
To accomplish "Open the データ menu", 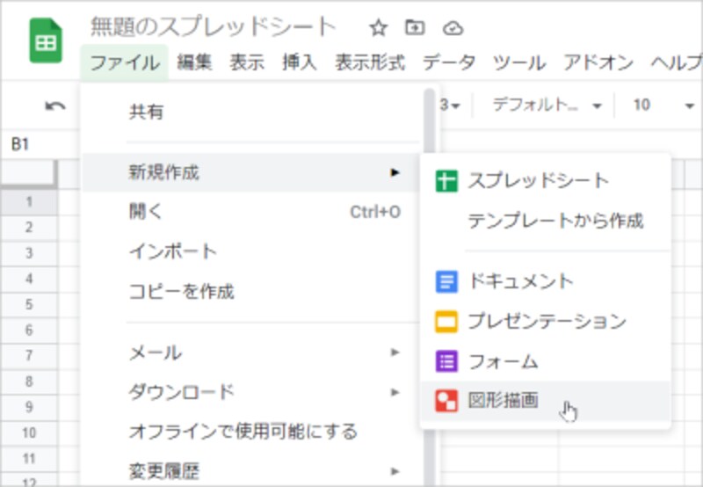I will (449, 62).
